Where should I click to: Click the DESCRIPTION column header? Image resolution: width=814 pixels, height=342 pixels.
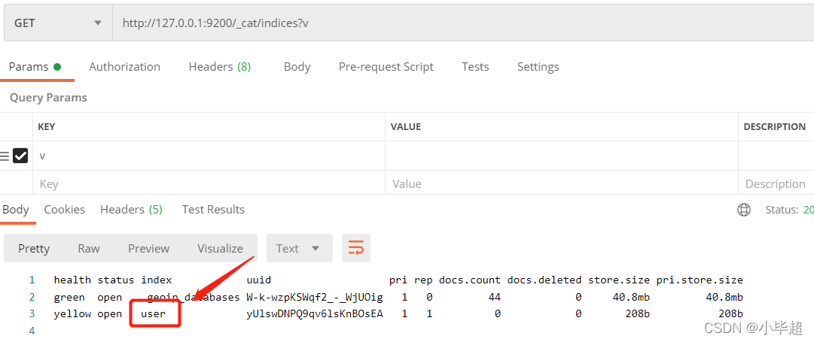pos(775,127)
